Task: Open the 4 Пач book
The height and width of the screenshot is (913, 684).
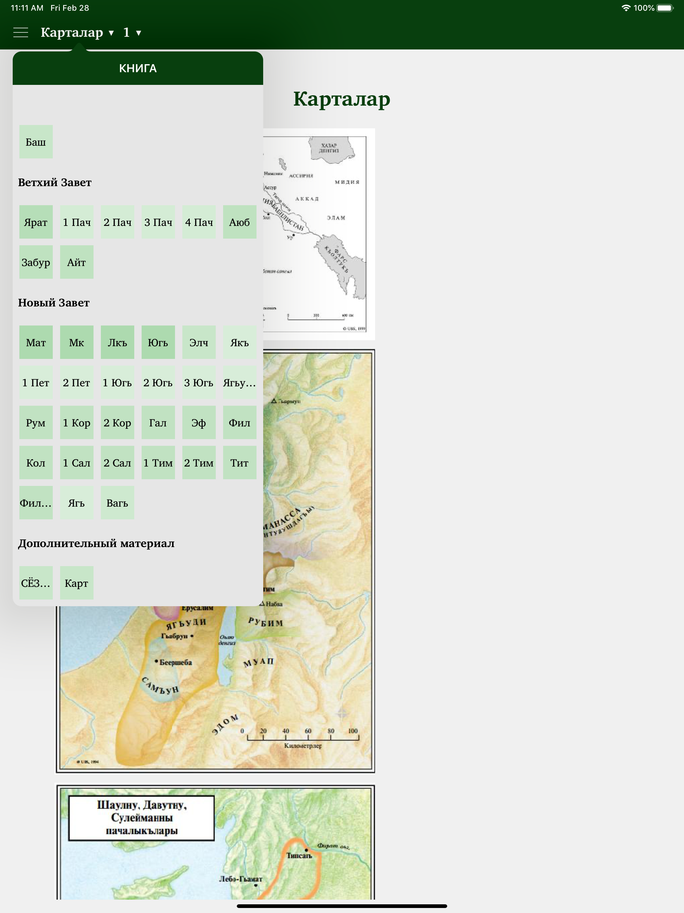Action: [199, 222]
